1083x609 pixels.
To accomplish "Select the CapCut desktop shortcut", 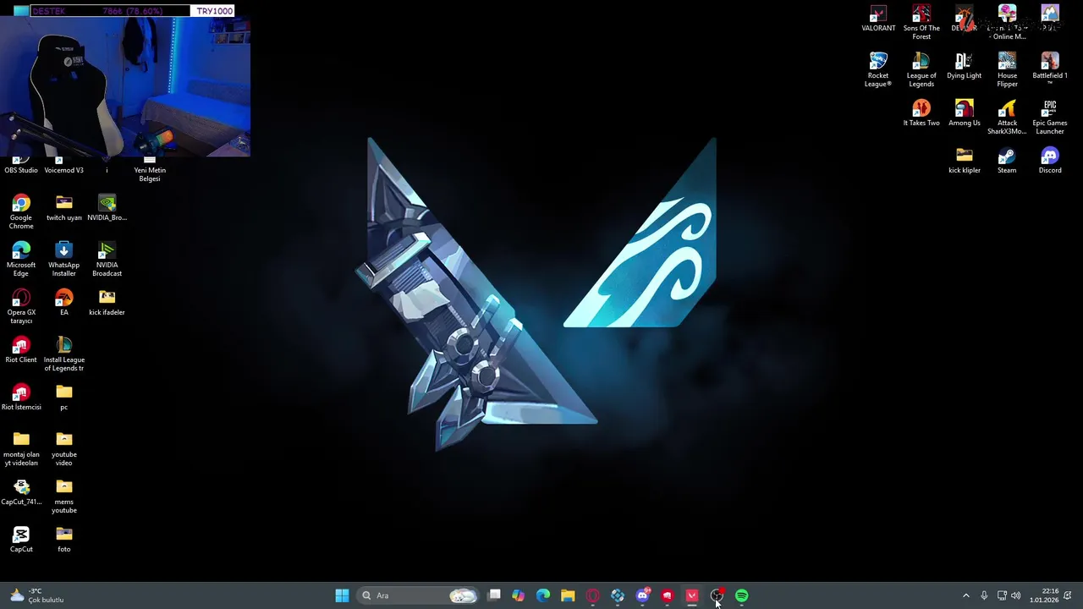I will pyautogui.click(x=21, y=540).
